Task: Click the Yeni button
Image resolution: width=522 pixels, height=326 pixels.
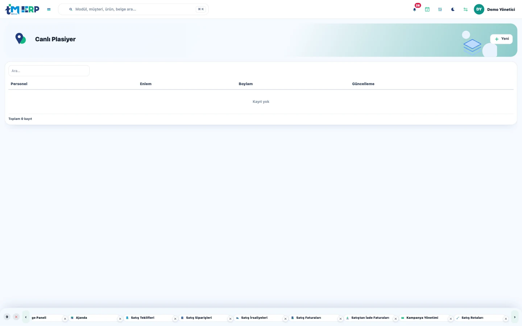Action: (501, 39)
